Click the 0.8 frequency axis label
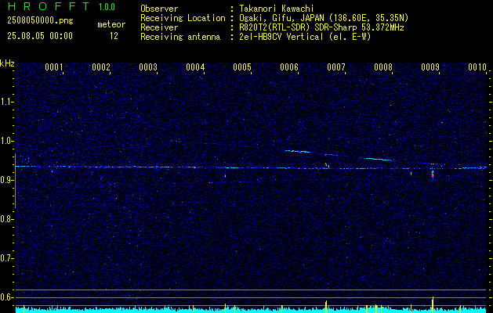 tap(7, 219)
